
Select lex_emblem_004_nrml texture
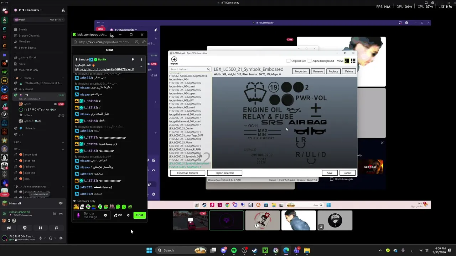pyautogui.click(x=182, y=86)
